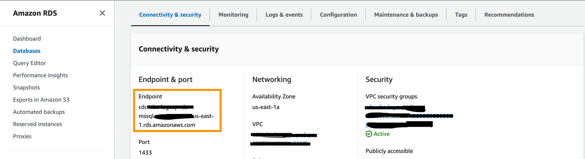Viewport: 585px width, 159px height.
Task: Open Automated backups page
Action: tap(39, 112)
